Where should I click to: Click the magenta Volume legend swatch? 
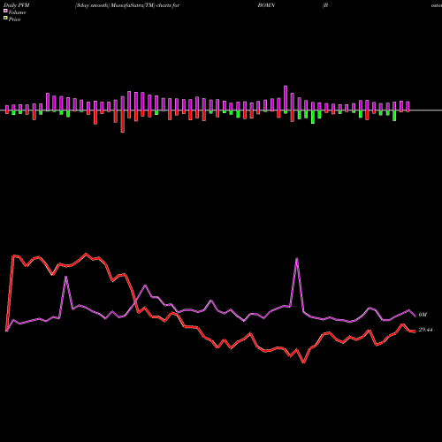(x=5, y=11)
